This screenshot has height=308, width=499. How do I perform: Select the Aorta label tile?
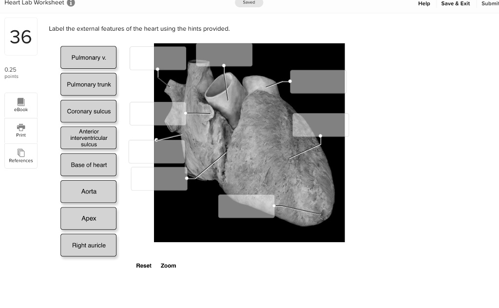pos(88,192)
